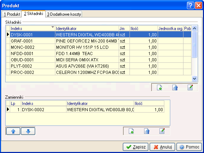
Task: Click the Jm column header
Action: point(124,29)
